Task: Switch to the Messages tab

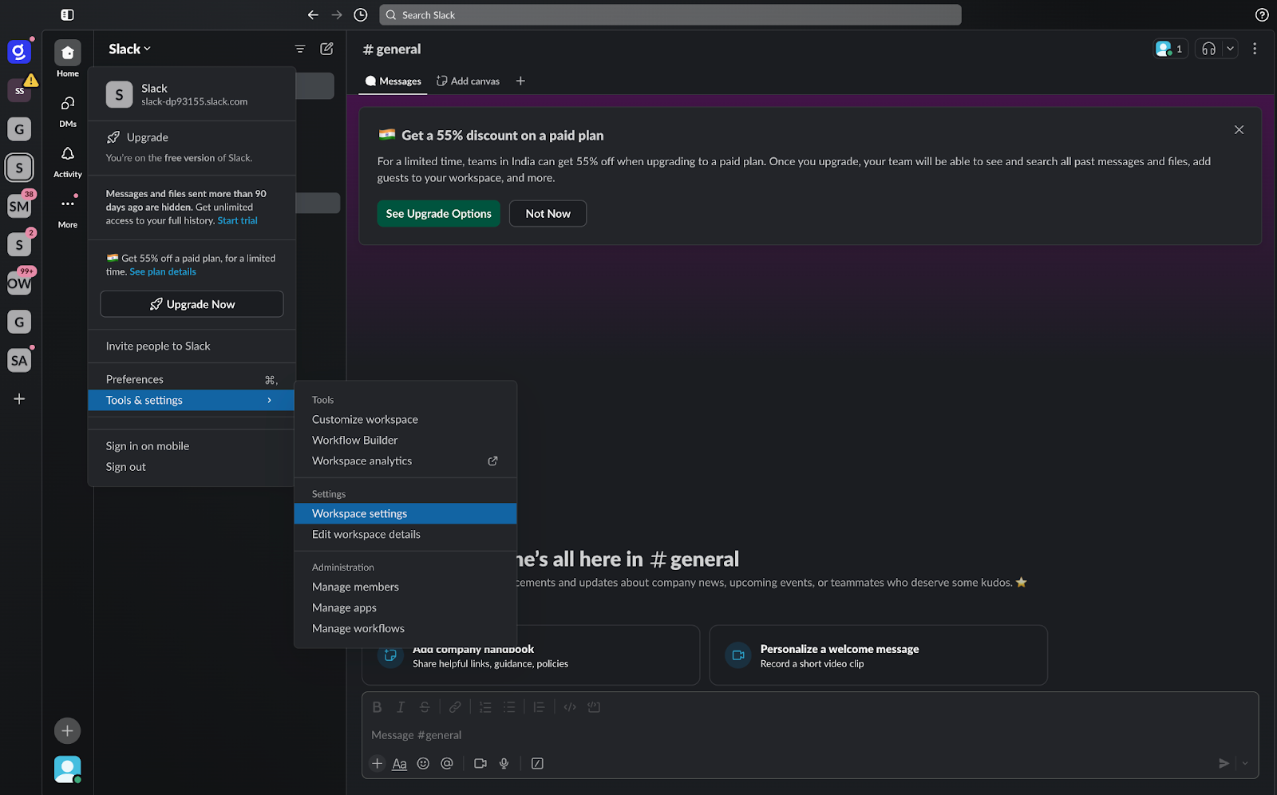Action: point(392,81)
